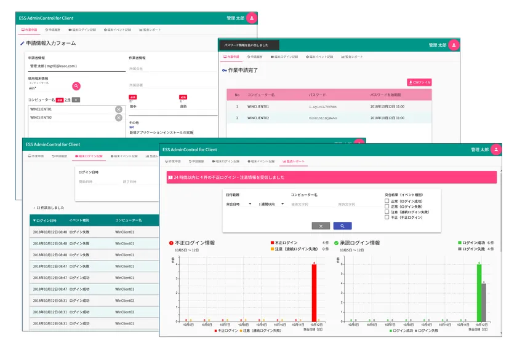This screenshot has width=517, height=346.
Task: Remove WINCLIENT02 with its round X icon
Action: [119, 117]
